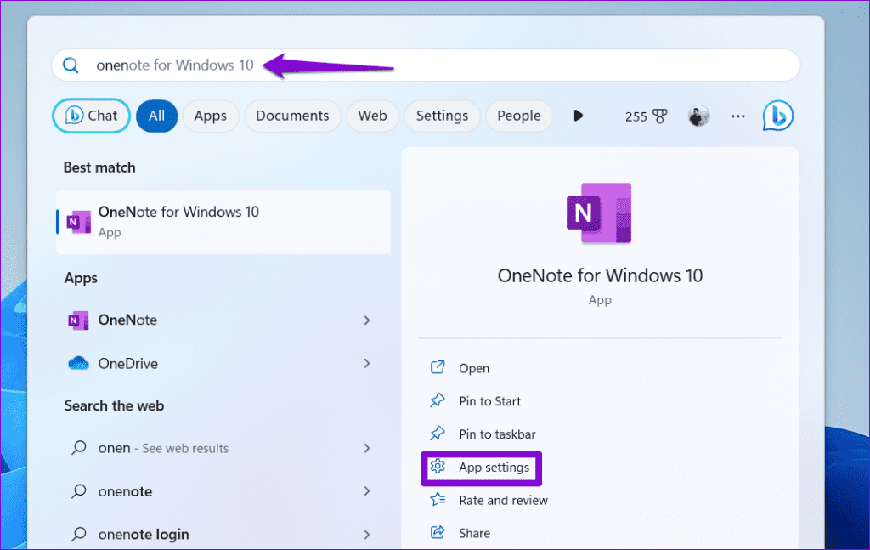Show more filters with the play arrow
The image size is (870, 550).
578,116
